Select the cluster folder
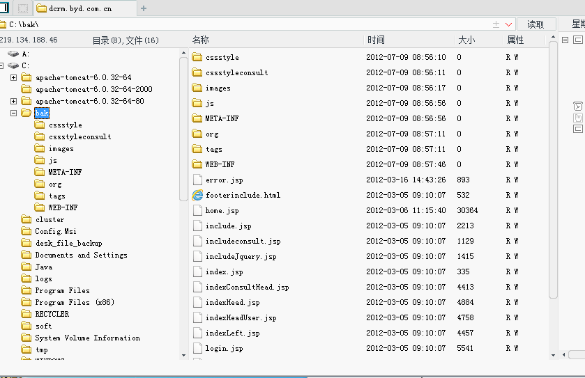This screenshot has width=585, height=378. [50, 220]
